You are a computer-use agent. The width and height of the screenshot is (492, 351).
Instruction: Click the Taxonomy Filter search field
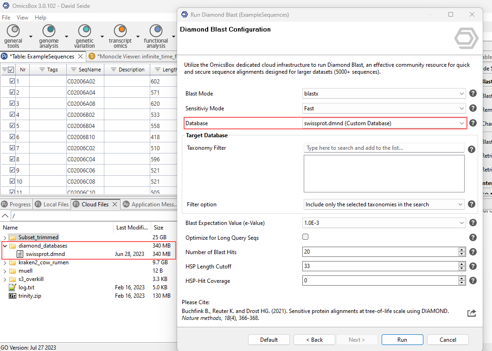[x=383, y=148]
